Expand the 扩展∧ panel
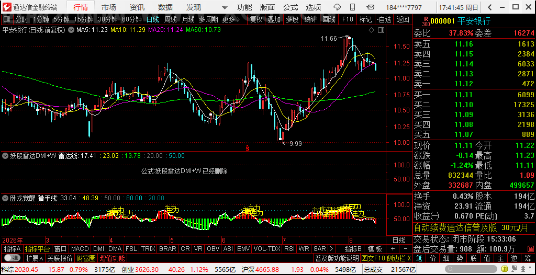Image resolution: width=536 pixels, height=275 pixels. (x=35, y=258)
